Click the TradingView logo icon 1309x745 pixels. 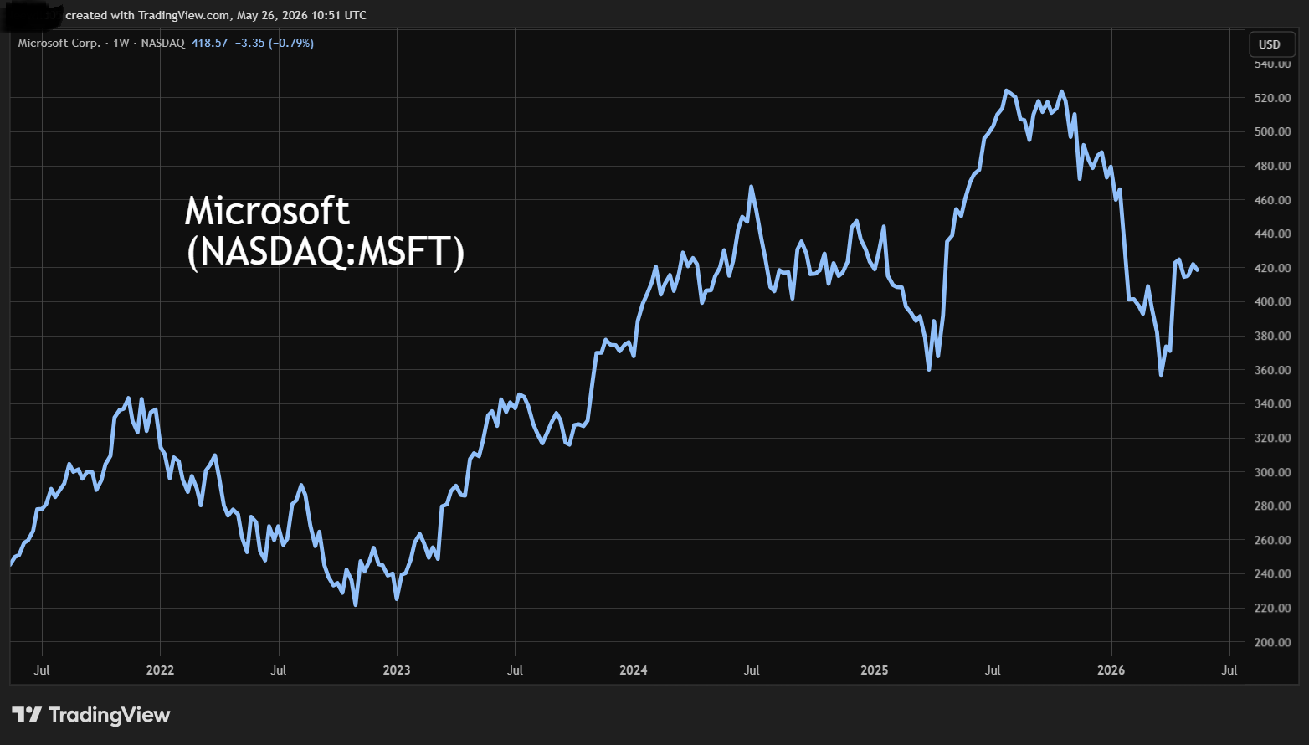point(27,715)
